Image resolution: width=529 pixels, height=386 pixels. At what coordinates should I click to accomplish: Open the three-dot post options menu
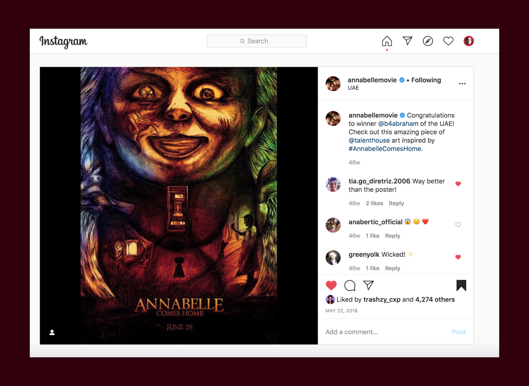coord(462,84)
